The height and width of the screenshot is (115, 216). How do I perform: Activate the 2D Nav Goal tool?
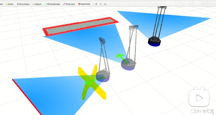(69, 4)
